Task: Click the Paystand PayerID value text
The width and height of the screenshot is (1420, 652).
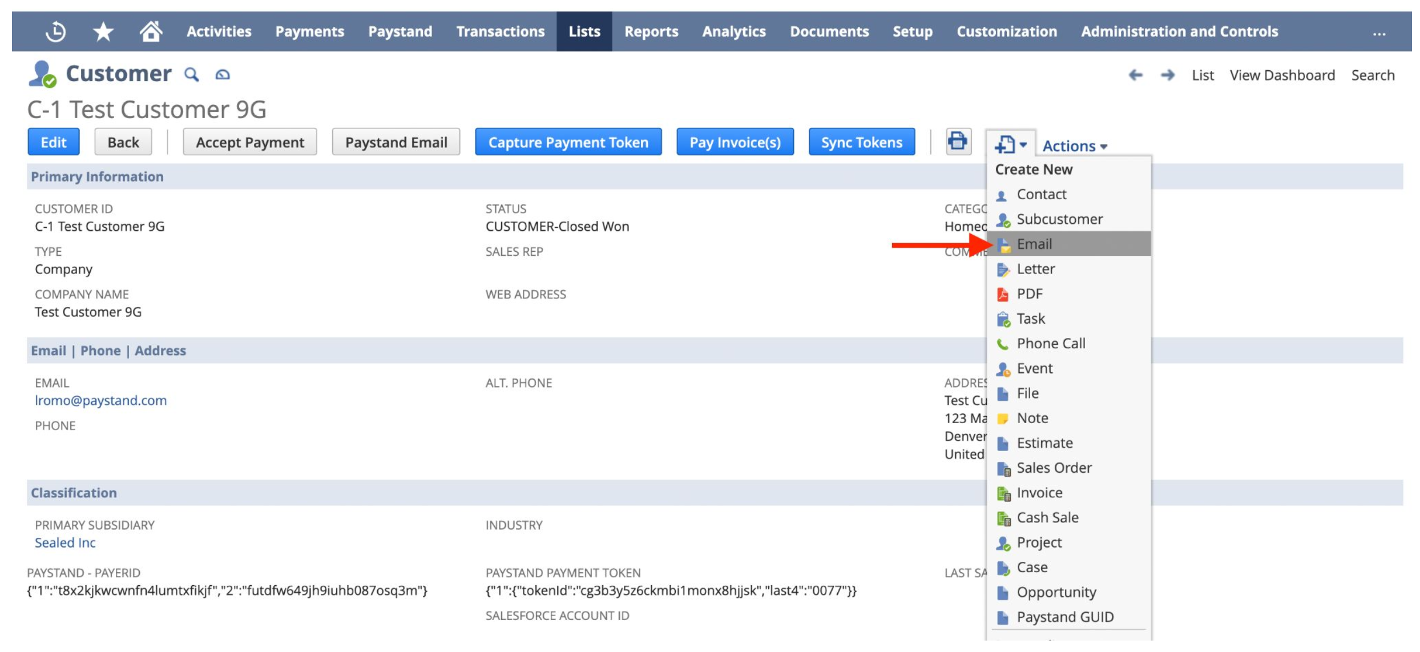Action: (x=227, y=590)
